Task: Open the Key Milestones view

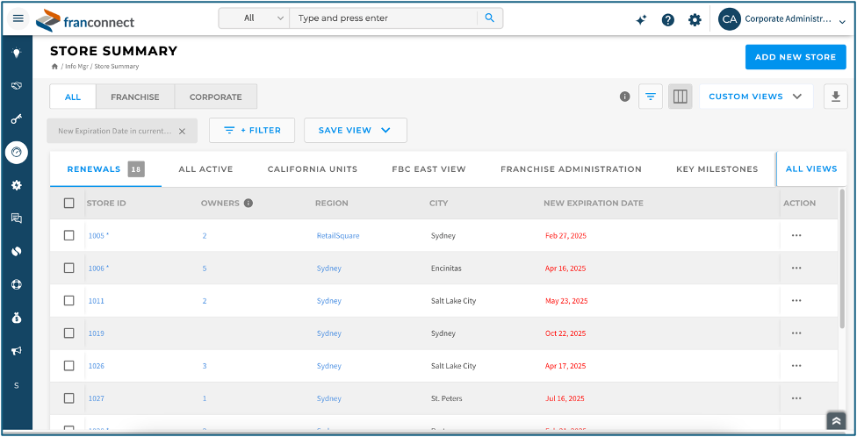Action: coord(717,169)
